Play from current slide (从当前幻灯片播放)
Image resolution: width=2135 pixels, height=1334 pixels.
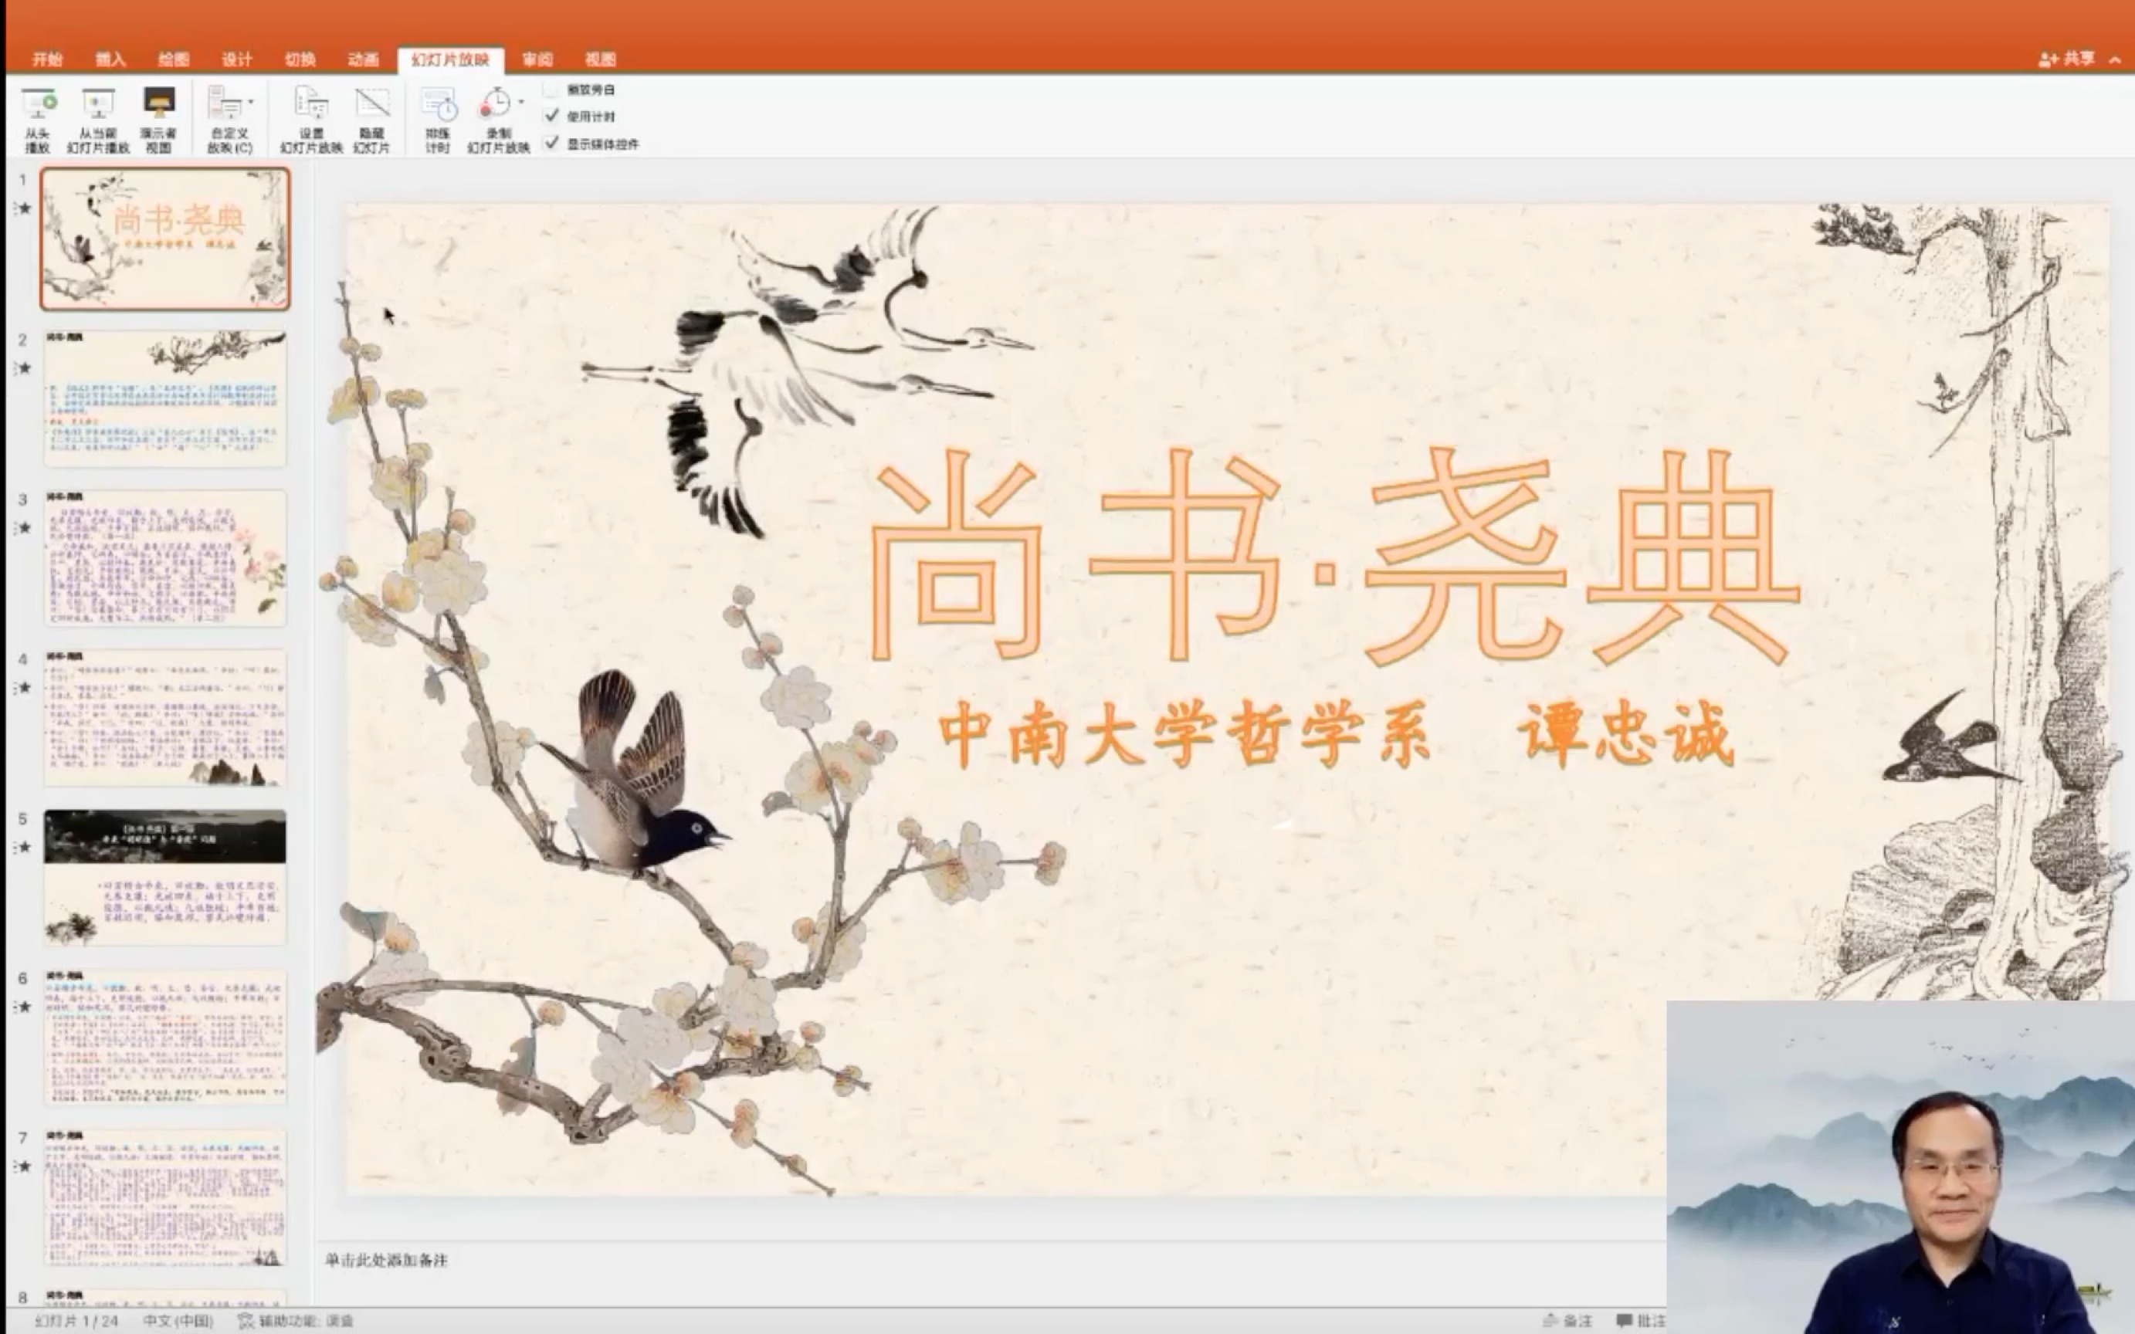pos(98,120)
